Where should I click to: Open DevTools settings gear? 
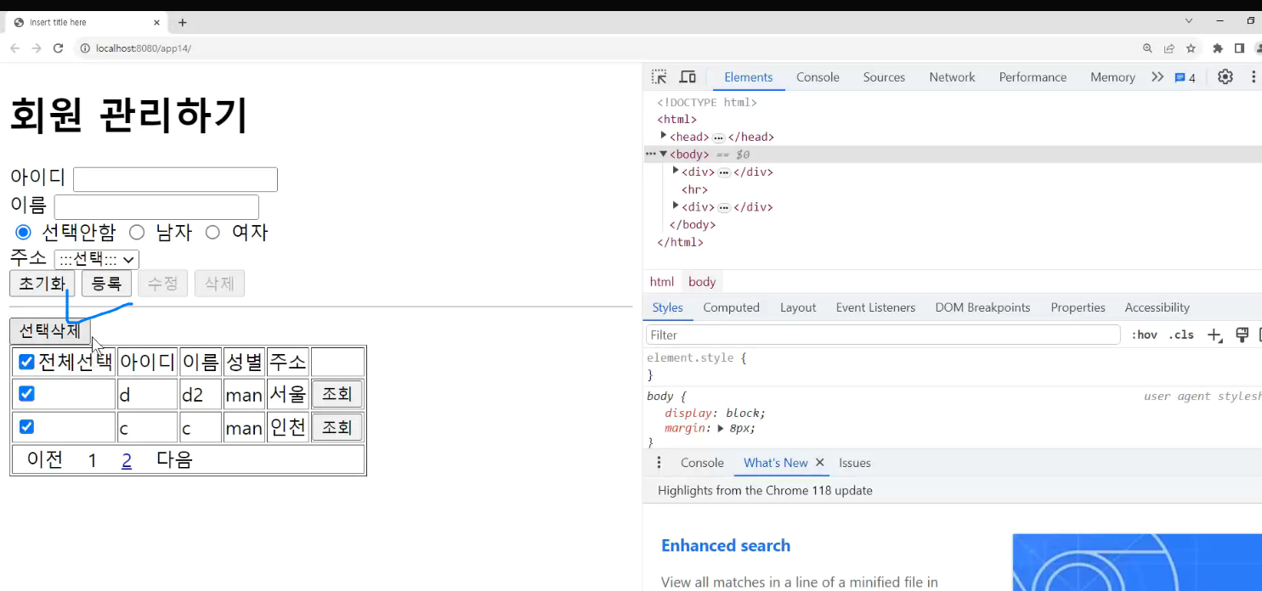1225,77
